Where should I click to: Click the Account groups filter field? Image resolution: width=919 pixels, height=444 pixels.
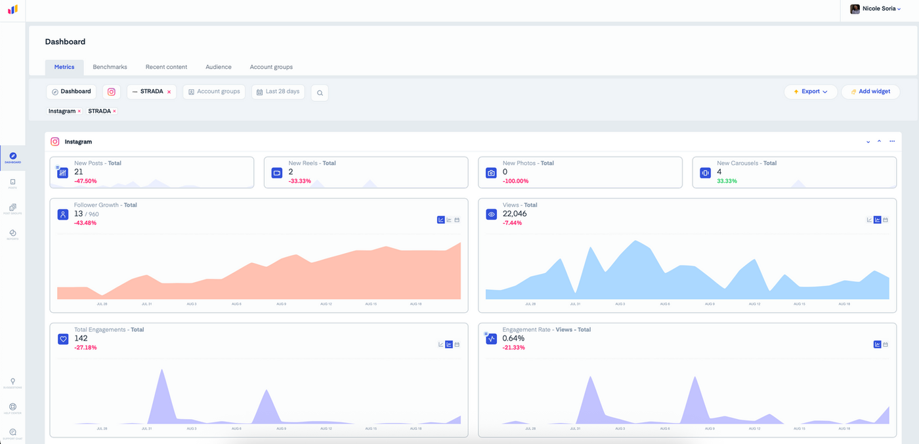pos(214,92)
